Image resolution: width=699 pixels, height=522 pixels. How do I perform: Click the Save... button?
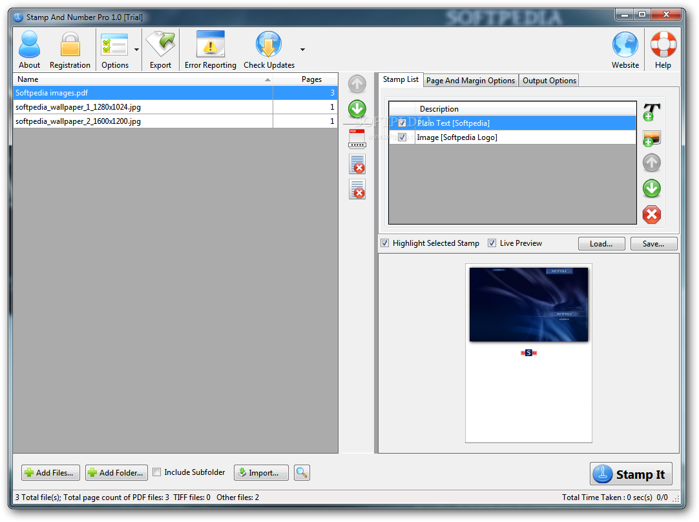[x=654, y=244]
